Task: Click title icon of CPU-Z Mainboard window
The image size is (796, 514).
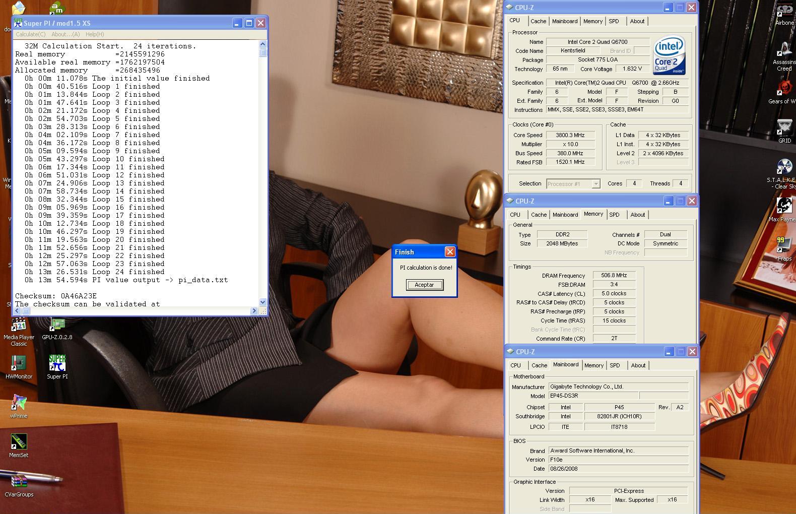Action: (510, 352)
